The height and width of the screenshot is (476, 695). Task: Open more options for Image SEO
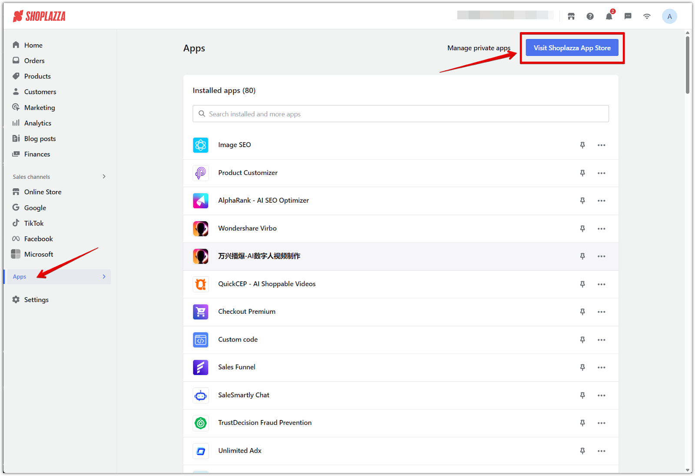click(x=601, y=145)
